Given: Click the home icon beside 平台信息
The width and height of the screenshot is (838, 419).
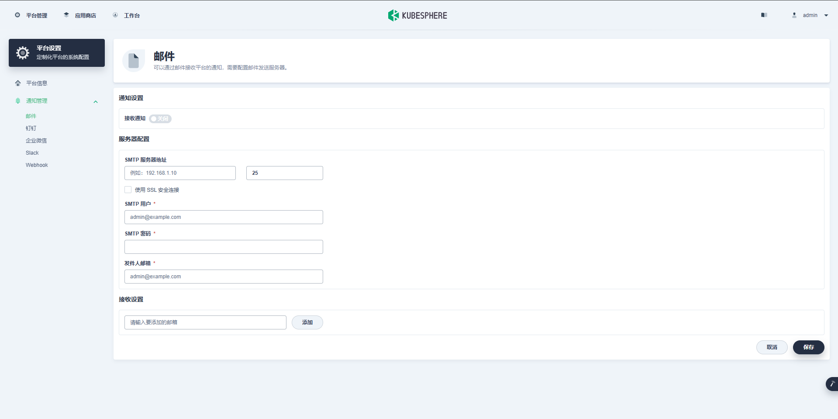Looking at the screenshot, I should pos(18,83).
